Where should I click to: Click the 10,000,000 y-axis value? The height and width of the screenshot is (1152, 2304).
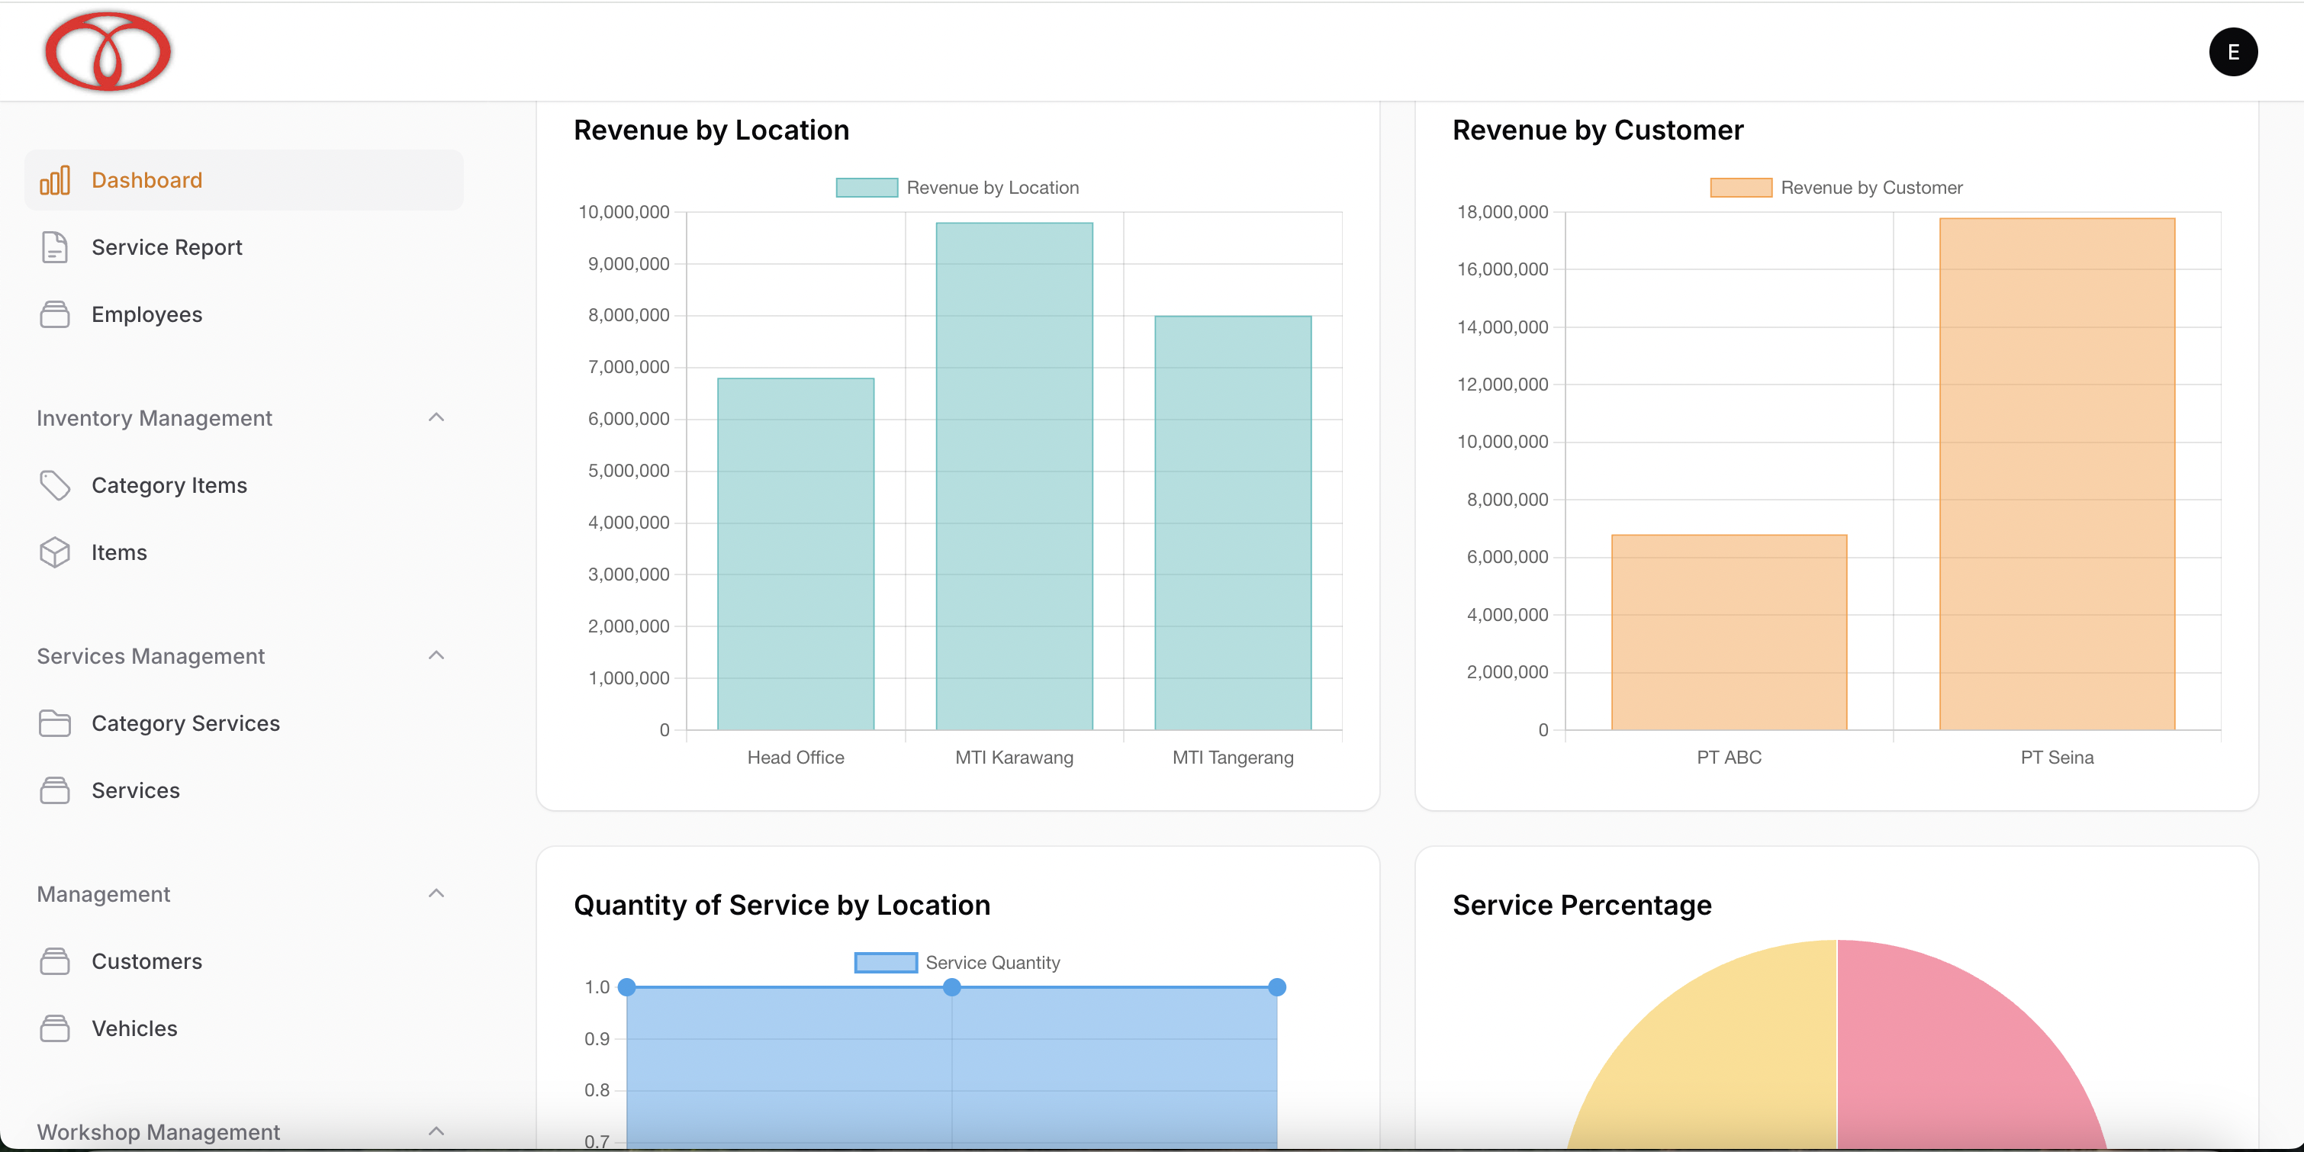(623, 212)
